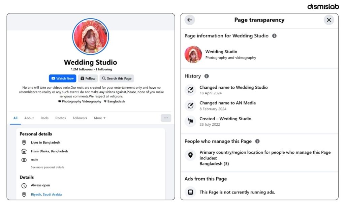Click the 1.2M followers text

pos(82,69)
